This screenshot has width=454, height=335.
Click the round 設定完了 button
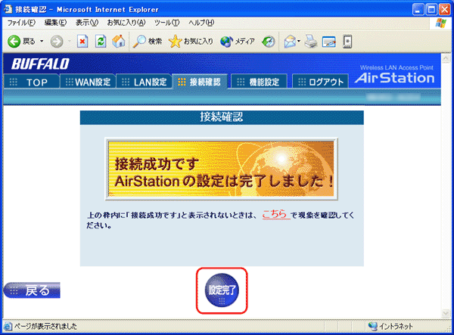(x=222, y=290)
